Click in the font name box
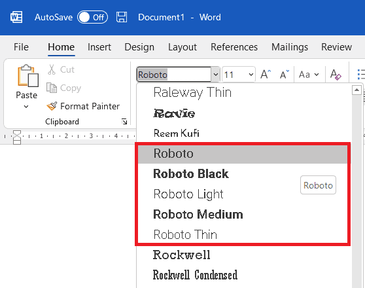365x288 pixels. 174,75
